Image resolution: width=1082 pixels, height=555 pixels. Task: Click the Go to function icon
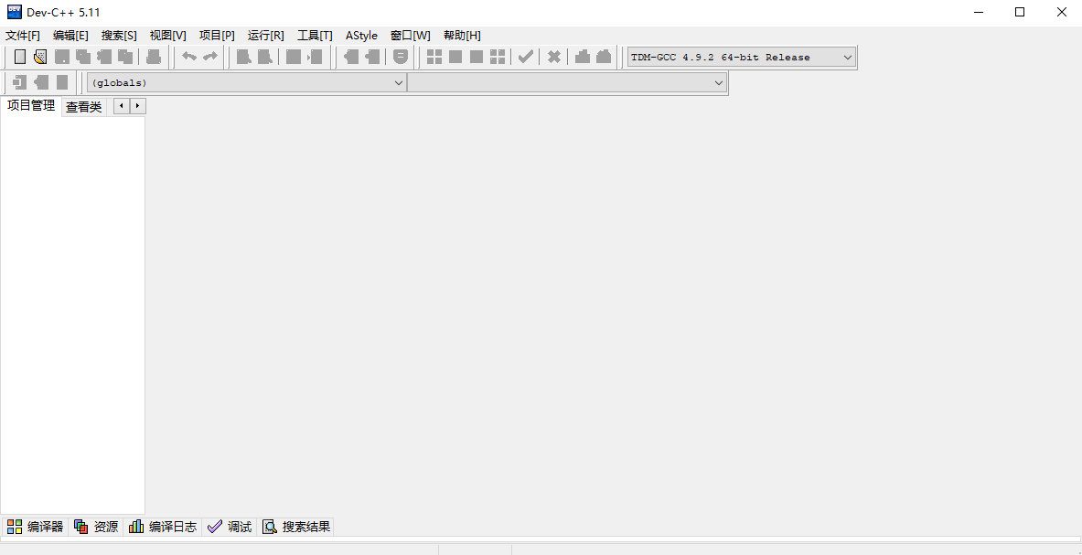pyautogui.click(x=294, y=57)
